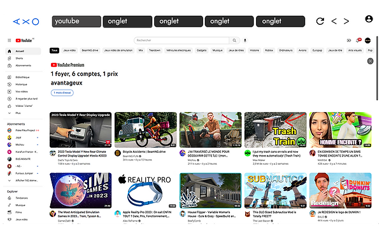
Task: Select the Tous filter chip
Action: 54,50
